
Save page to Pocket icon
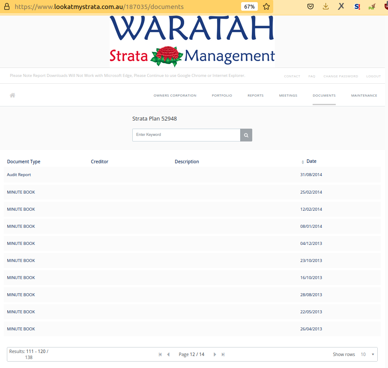coord(310,7)
